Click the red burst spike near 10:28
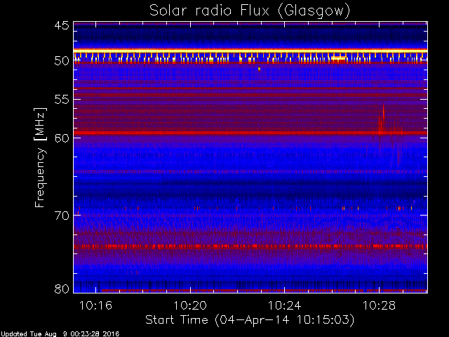The image size is (449, 337). tap(383, 119)
